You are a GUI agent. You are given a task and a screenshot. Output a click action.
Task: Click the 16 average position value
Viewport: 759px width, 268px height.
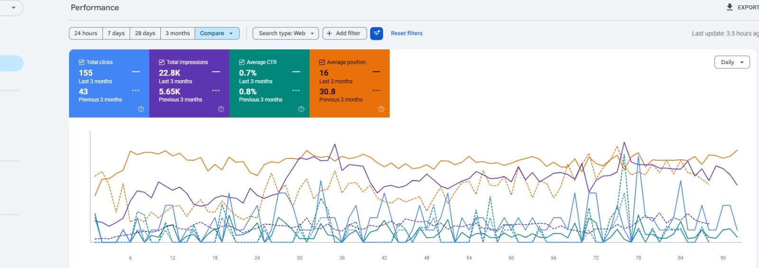click(x=324, y=73)
